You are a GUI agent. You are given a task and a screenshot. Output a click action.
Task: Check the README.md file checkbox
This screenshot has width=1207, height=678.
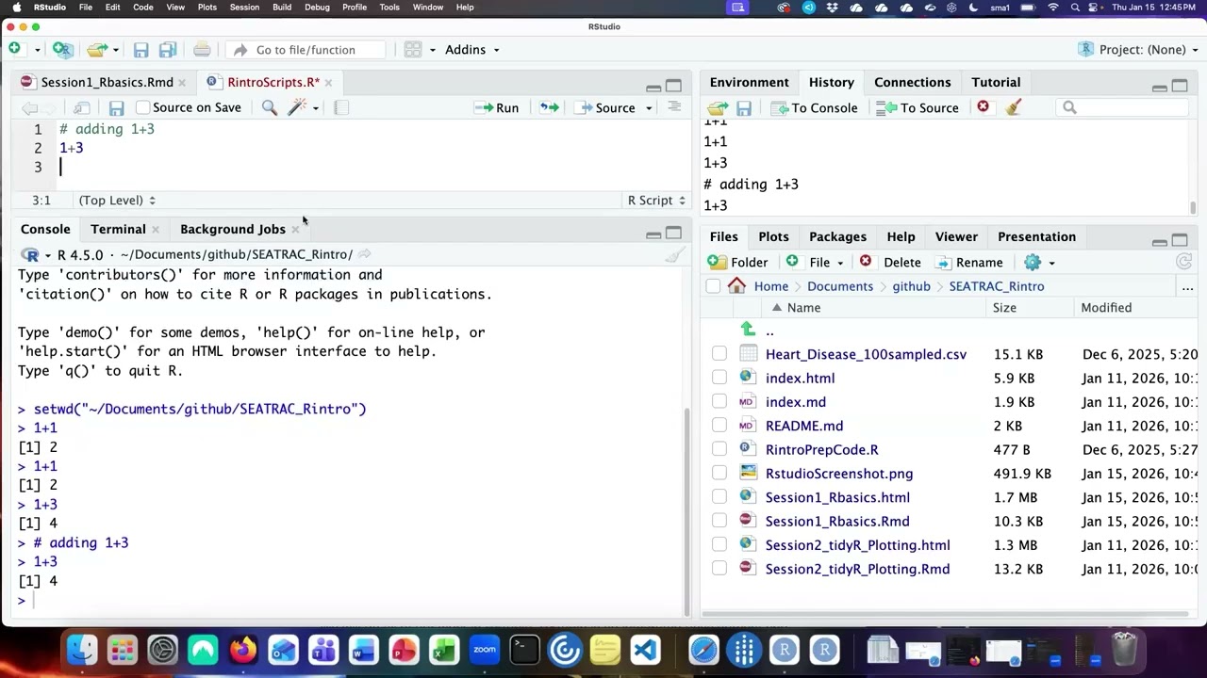(719, 426)
